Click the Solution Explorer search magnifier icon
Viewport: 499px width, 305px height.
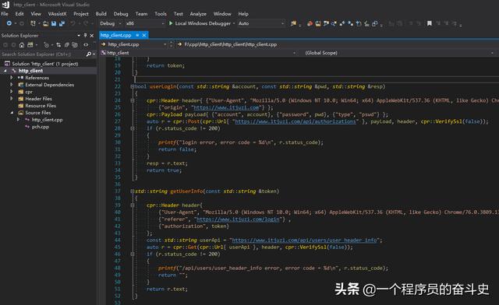tap(89, 54)
